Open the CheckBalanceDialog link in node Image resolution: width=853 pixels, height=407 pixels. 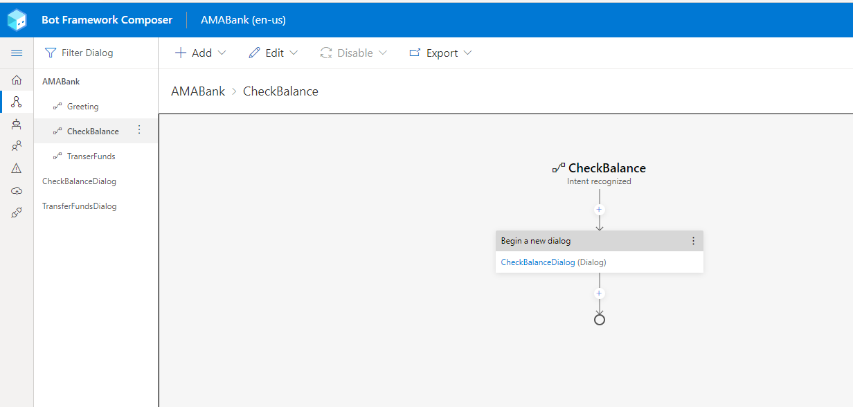point(538,262)
